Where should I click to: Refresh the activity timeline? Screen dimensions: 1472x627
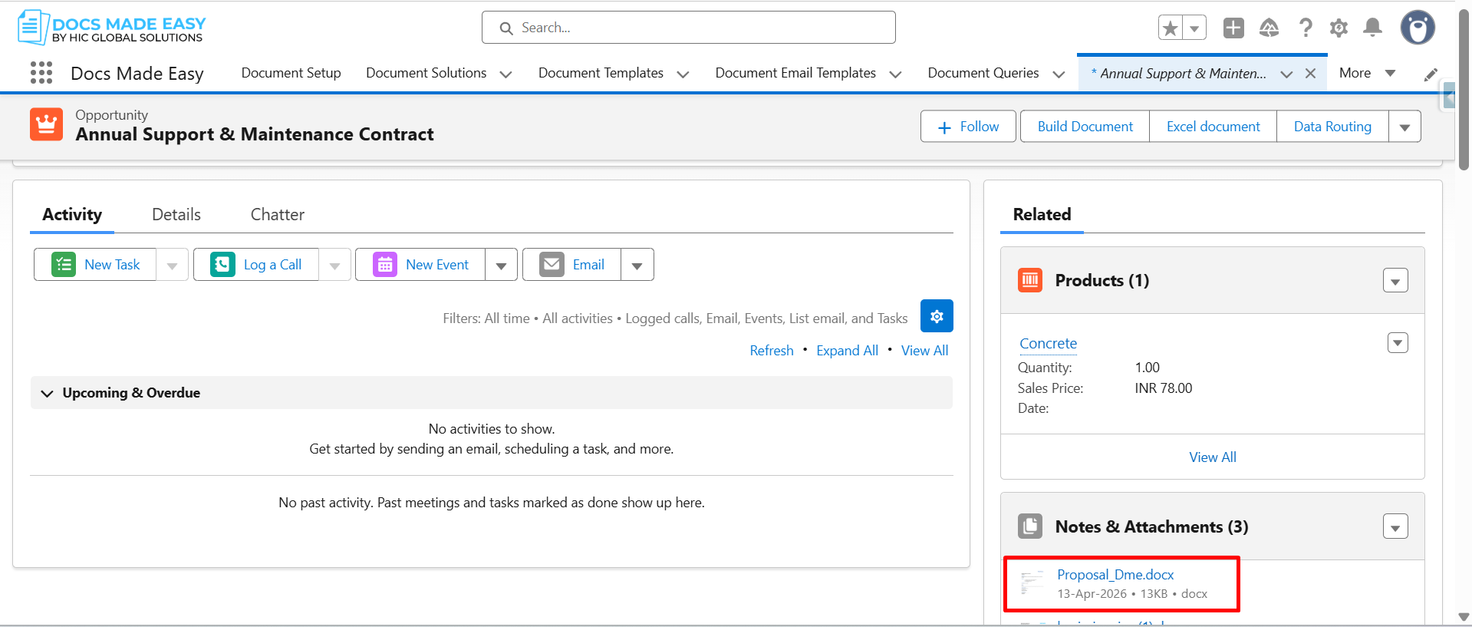click(x=772, y=351)
